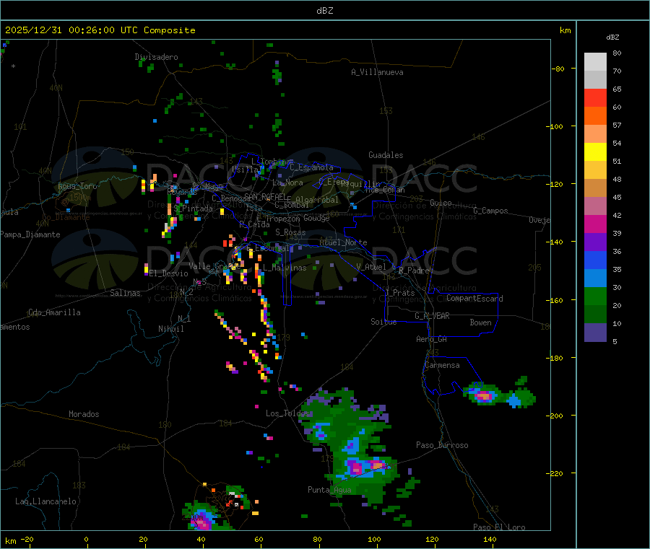
Task: Click the timestamp '2025/12/31 00:26:00 UTC Composite'
Action: [100, 30]
